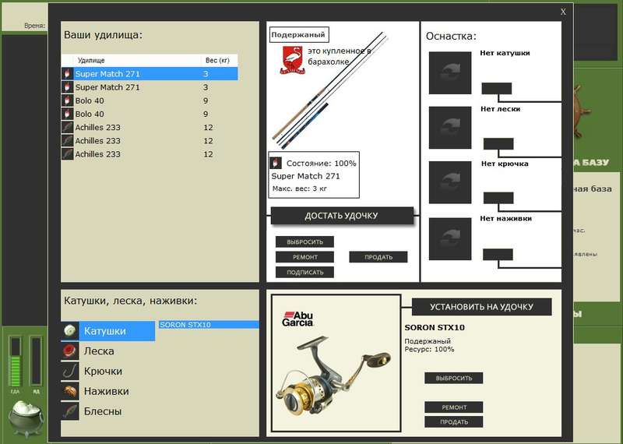Select the last Achilles 233 rod
This screenshot has height=444, width=623.
coord(150,154)
